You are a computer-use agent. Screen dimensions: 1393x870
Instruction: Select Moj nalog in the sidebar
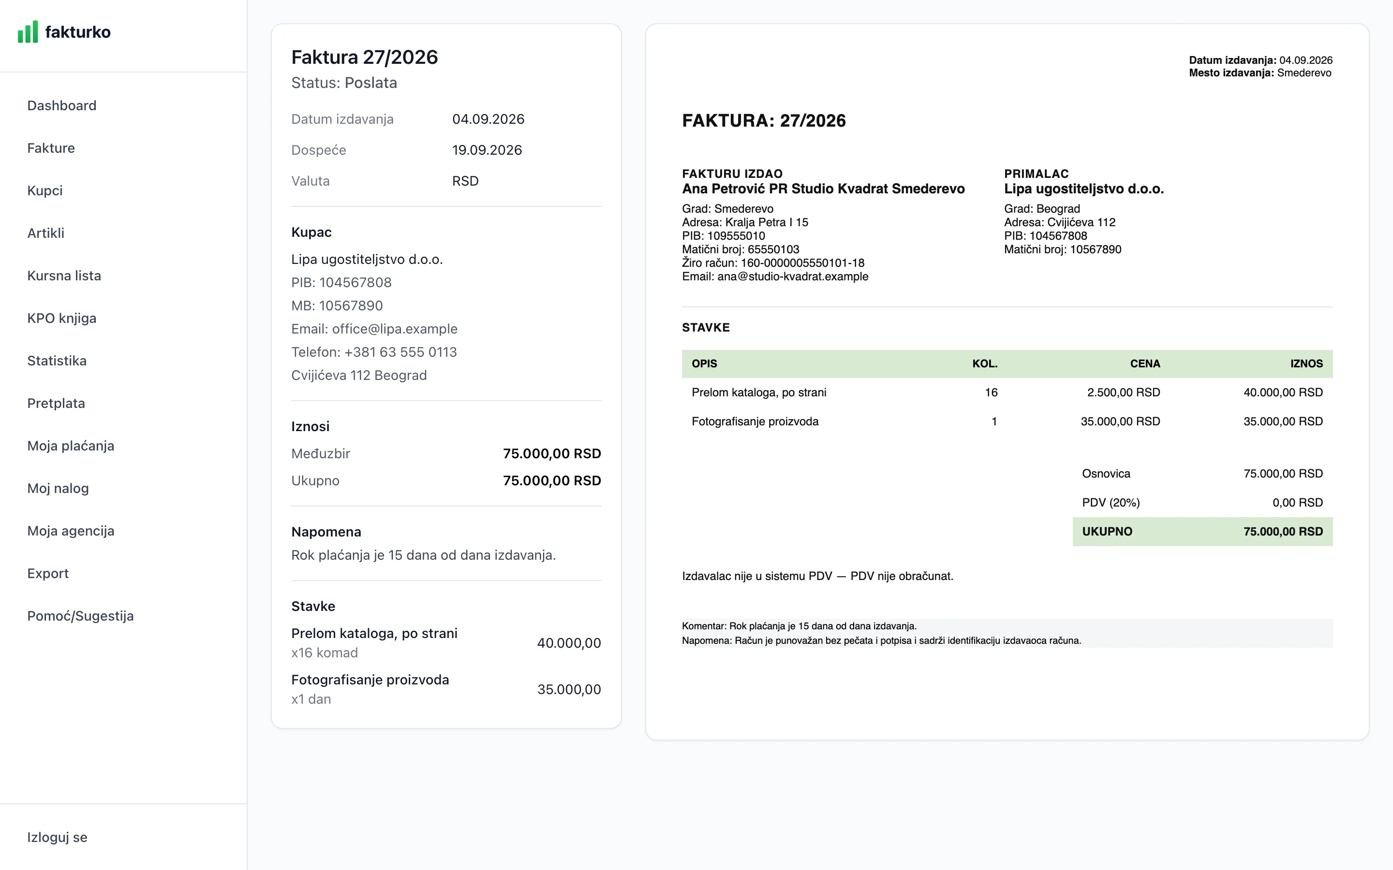pyautogui.click(x=58, y=489)
